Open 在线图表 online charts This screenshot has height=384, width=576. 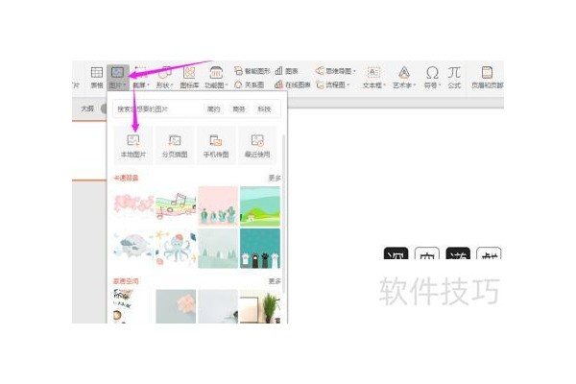click(x=293, y=84)
